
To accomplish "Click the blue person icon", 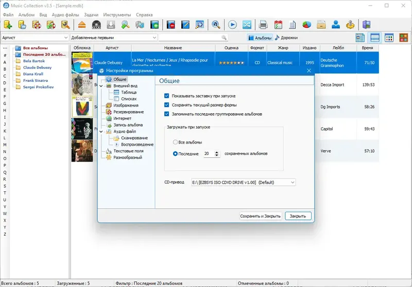I will (x=336, y=25).
